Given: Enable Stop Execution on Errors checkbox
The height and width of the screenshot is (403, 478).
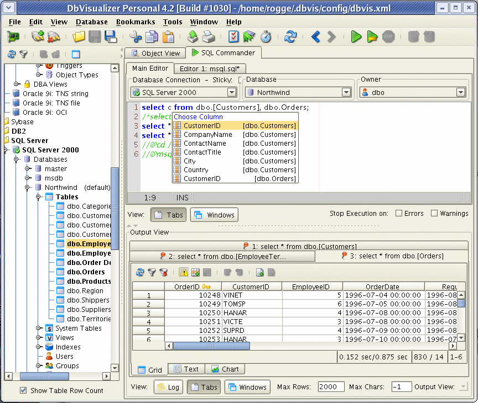Looking at the screenshot, I should 399,214.
